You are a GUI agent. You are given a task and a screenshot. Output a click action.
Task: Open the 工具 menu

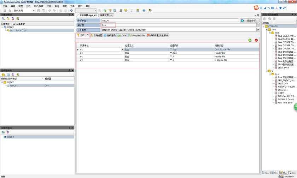[72, 6]
